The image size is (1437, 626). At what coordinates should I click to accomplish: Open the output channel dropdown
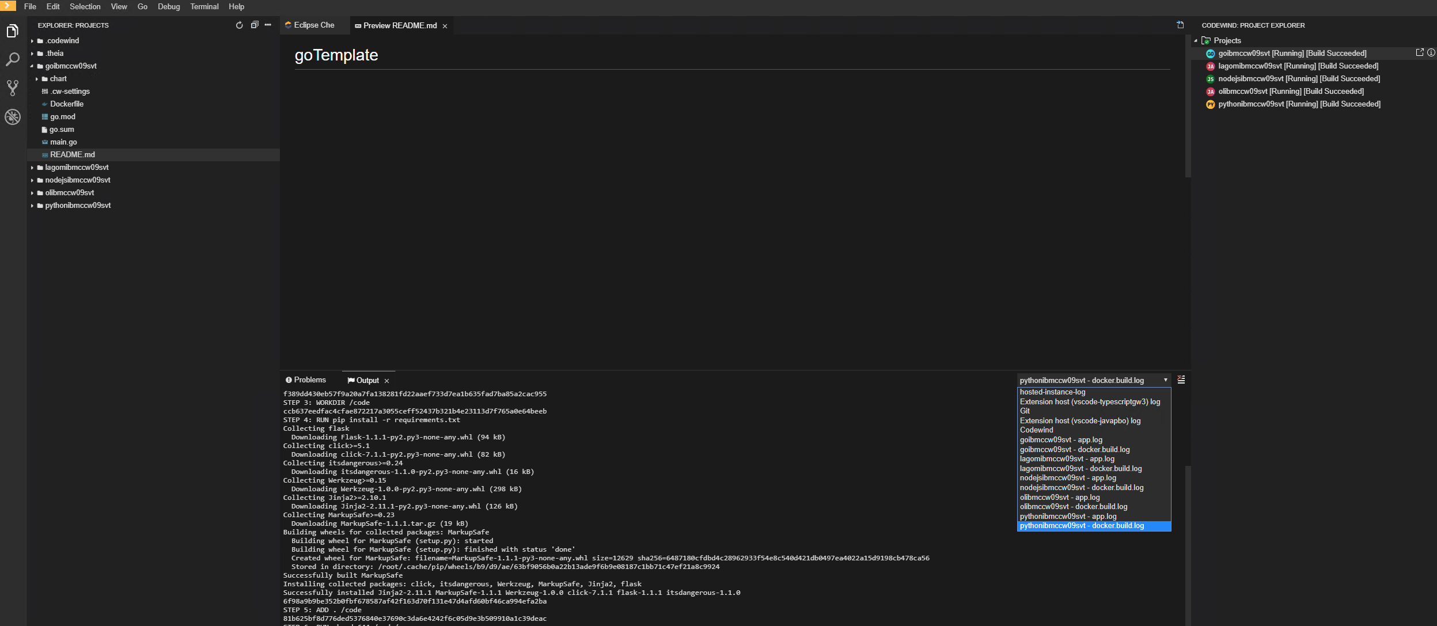coord(1166,380)
